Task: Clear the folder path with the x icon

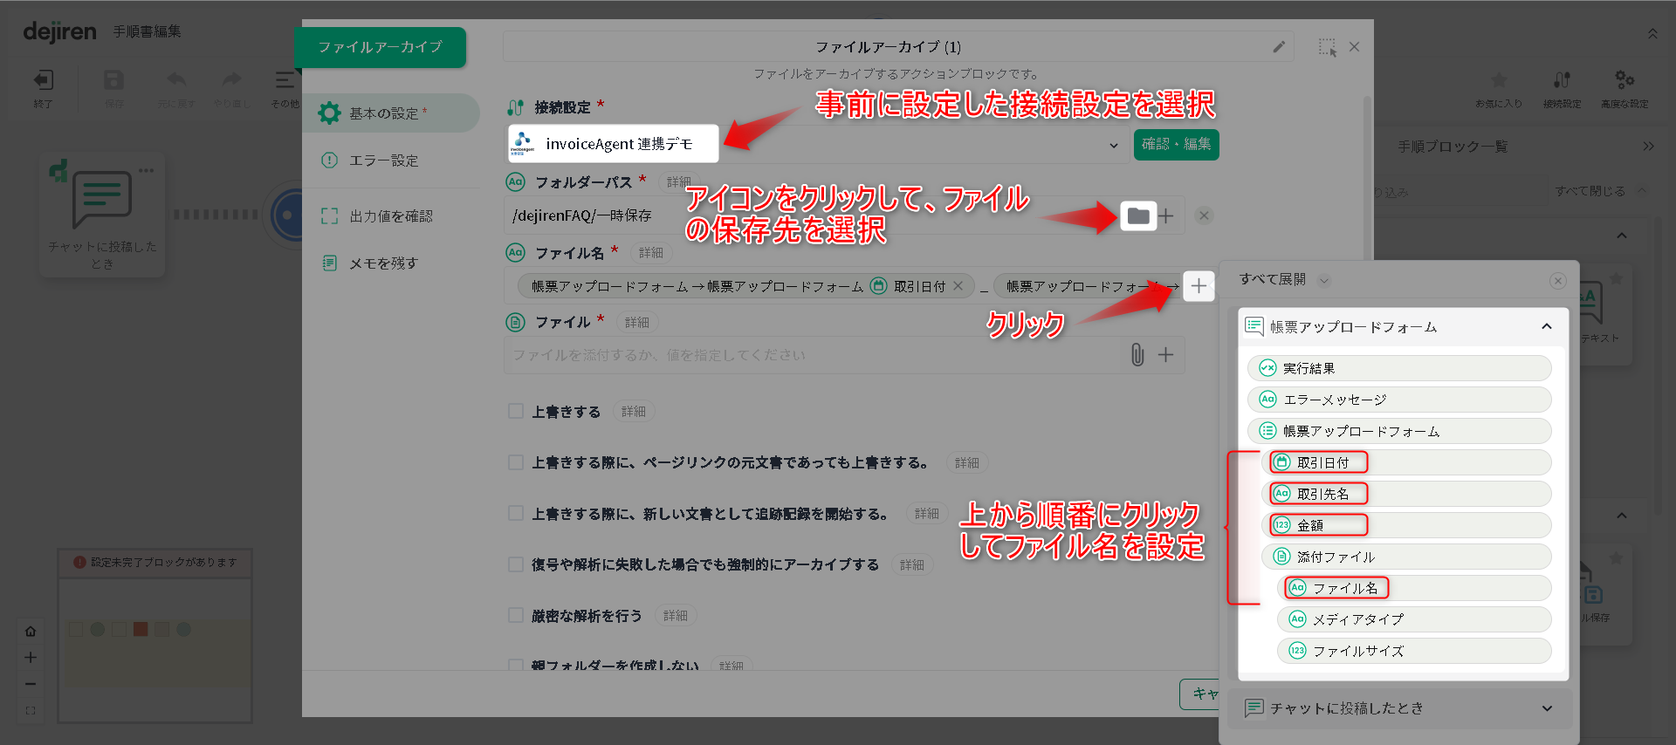Action: 1204,215
